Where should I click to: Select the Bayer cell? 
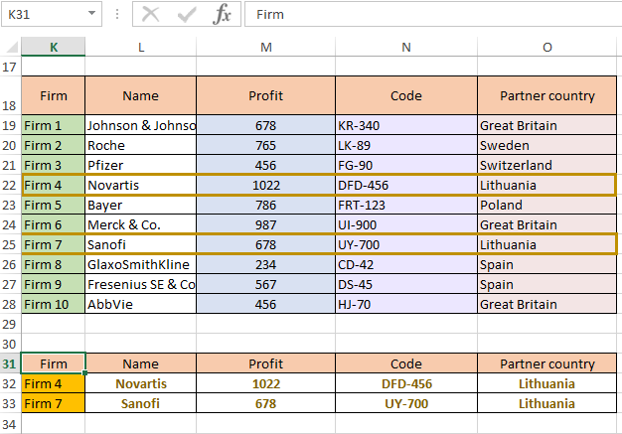click(x=141, y=205)
